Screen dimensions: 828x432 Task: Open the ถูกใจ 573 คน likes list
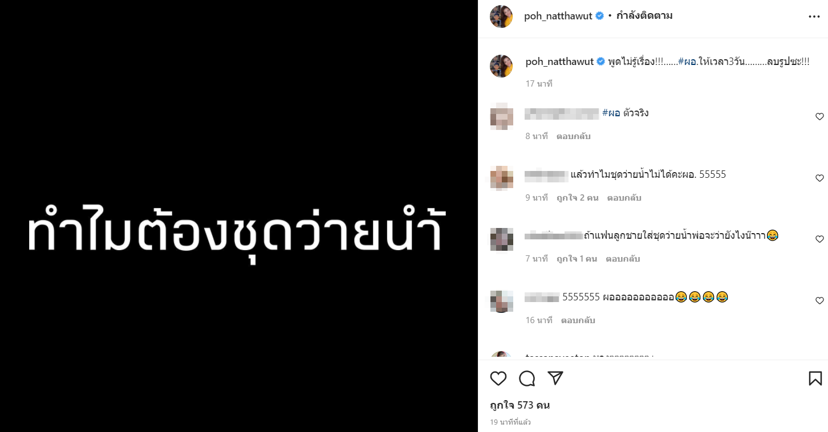click(x=519, y=406)
